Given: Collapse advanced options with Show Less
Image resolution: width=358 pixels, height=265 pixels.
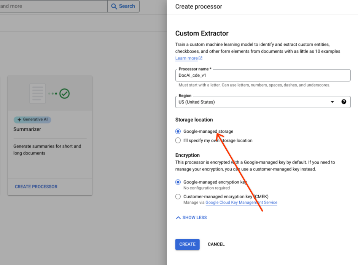Looking at the screenshot, I should tap(194, 218).
